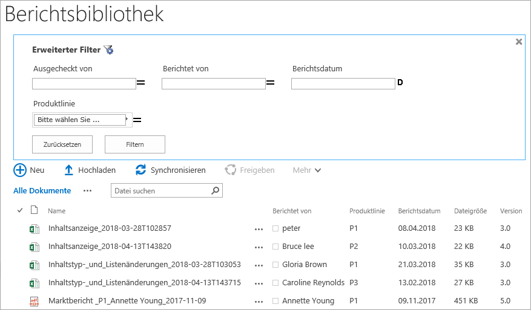Click the Zurücksetzen button

(62, 144)
